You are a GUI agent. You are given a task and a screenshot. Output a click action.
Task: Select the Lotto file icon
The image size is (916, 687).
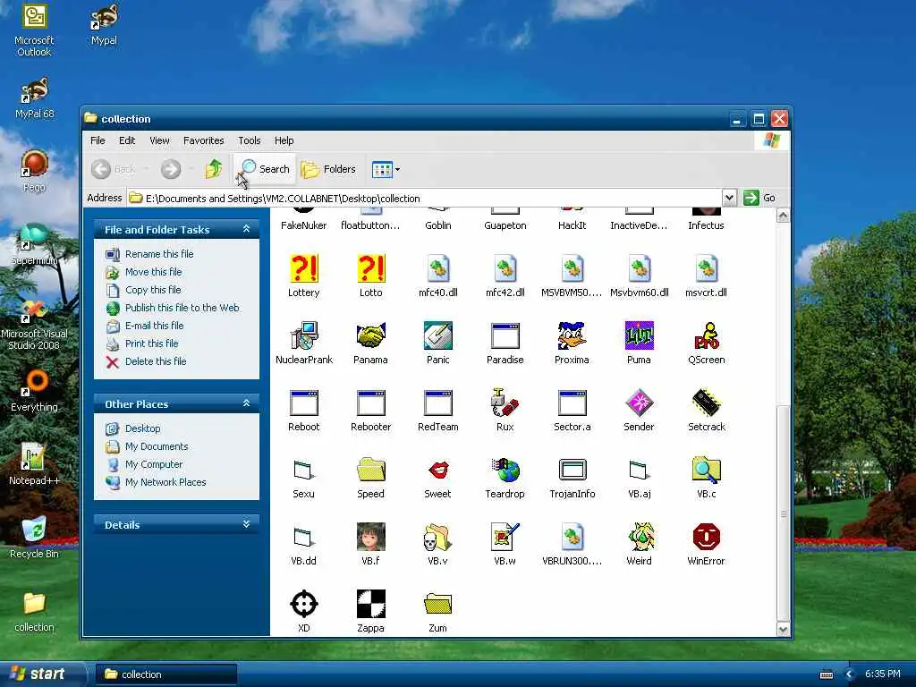[371, 268]
